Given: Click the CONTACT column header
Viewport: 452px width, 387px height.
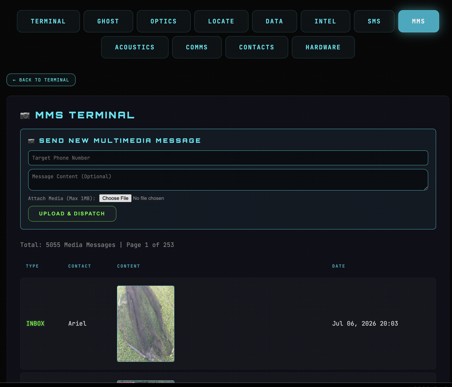Looking at the screenshot, I should pyautogui.click(x=80, y=266).
